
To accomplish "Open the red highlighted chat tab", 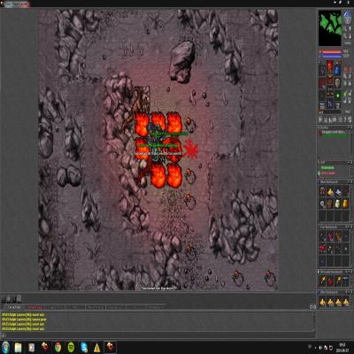I will point(35,307).
